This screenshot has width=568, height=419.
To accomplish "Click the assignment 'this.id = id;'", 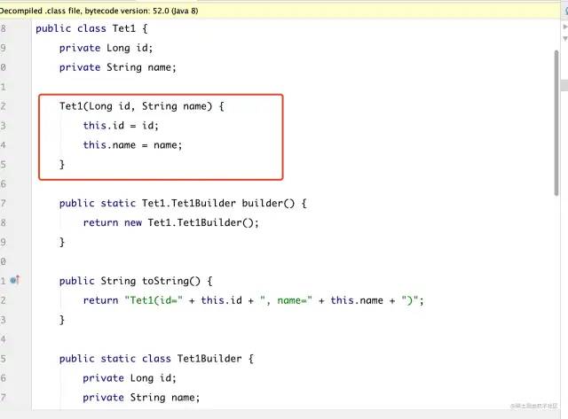I will (x=121, y=126).
